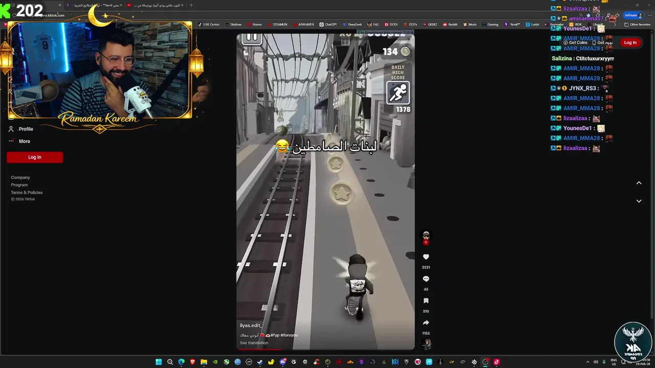Click the like count 3531
The image size is (655, 368).
[x=426, y=267]
